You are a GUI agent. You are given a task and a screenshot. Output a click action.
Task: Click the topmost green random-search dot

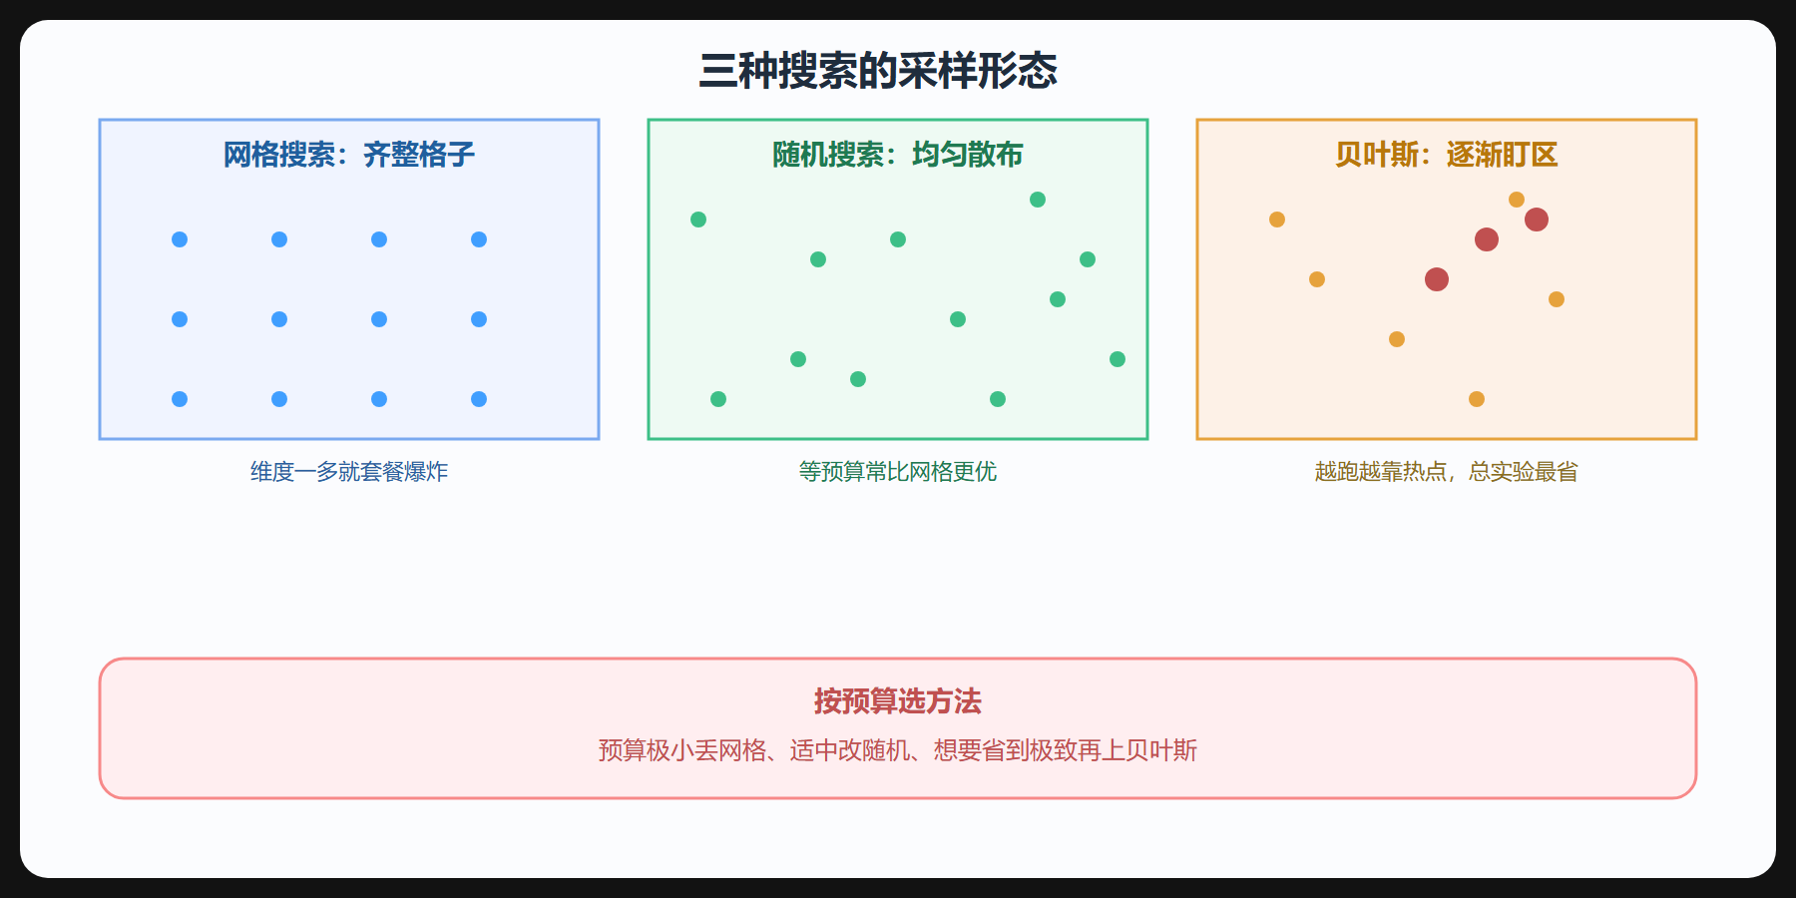pyautogui.click(x=1038, y=200)
